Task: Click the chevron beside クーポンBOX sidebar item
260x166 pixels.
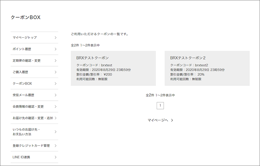Action: point(55,84)
